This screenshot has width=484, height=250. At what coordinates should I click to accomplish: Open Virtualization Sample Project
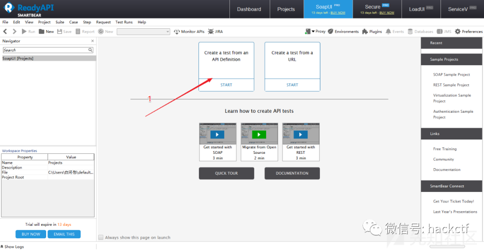coord(452,98)
